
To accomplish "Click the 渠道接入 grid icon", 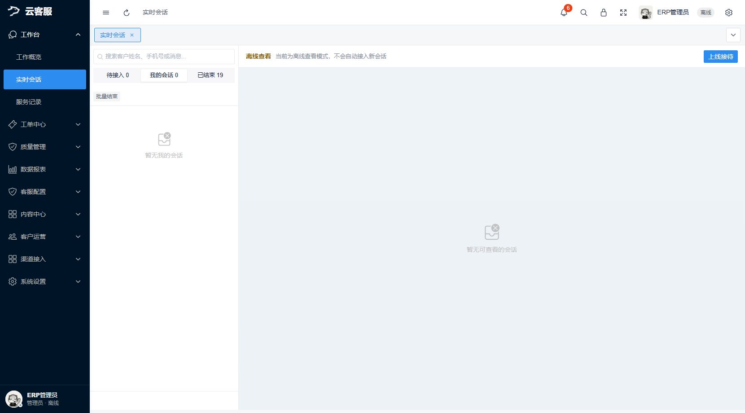I will point(13,259).
